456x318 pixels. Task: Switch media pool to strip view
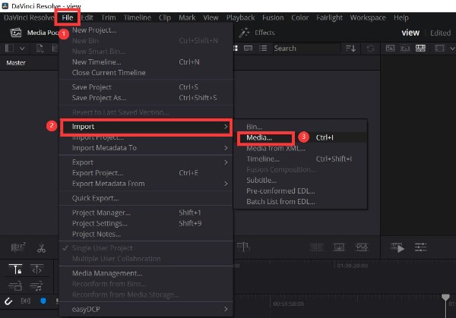coord(248,49)
